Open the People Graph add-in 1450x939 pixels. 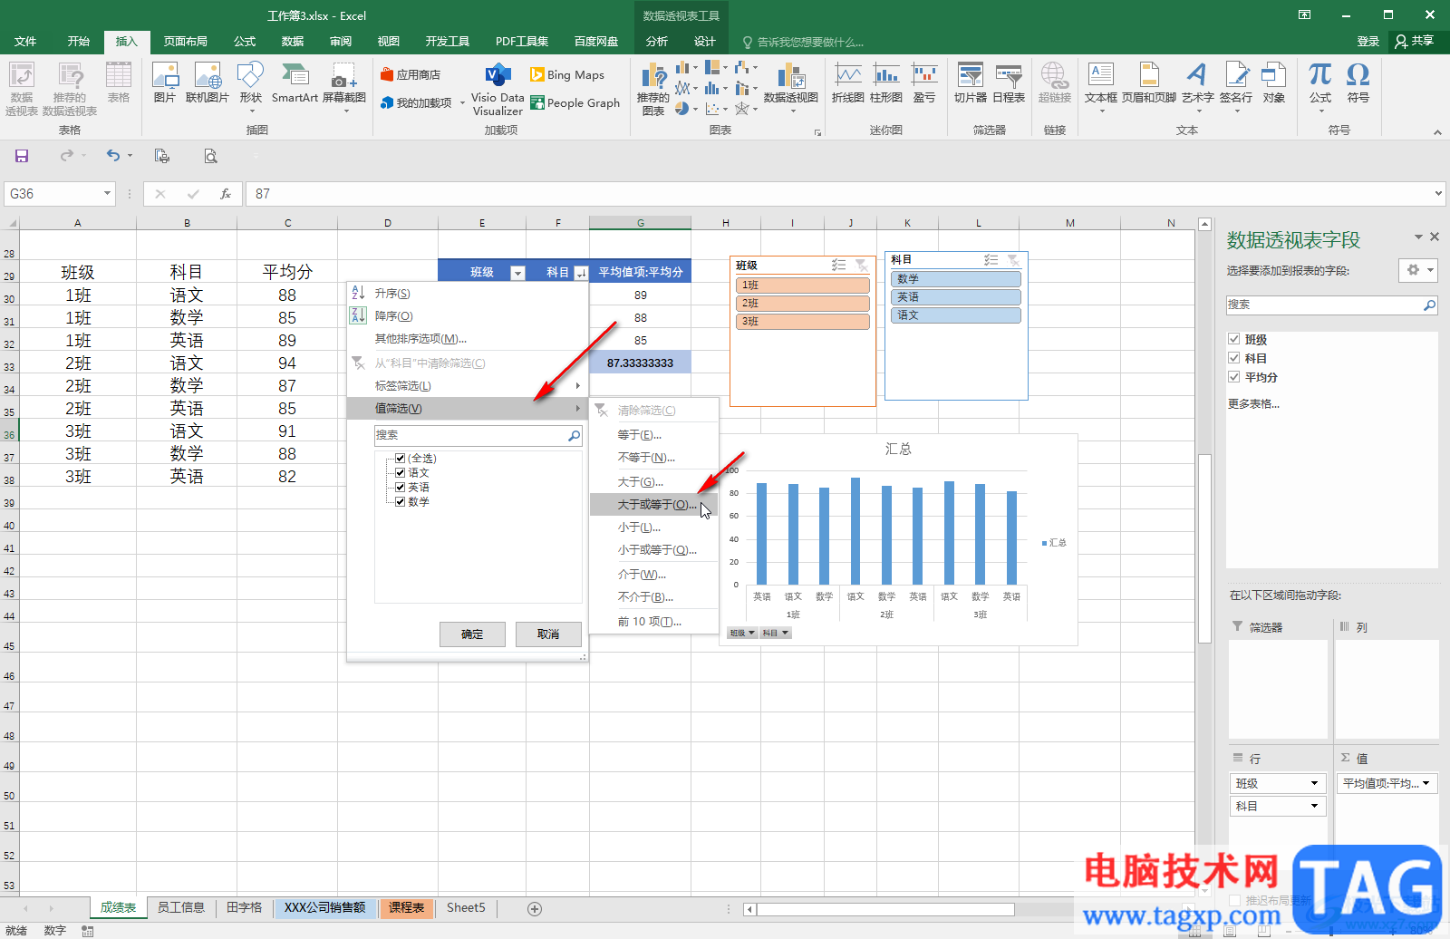[x=575, y=103]
